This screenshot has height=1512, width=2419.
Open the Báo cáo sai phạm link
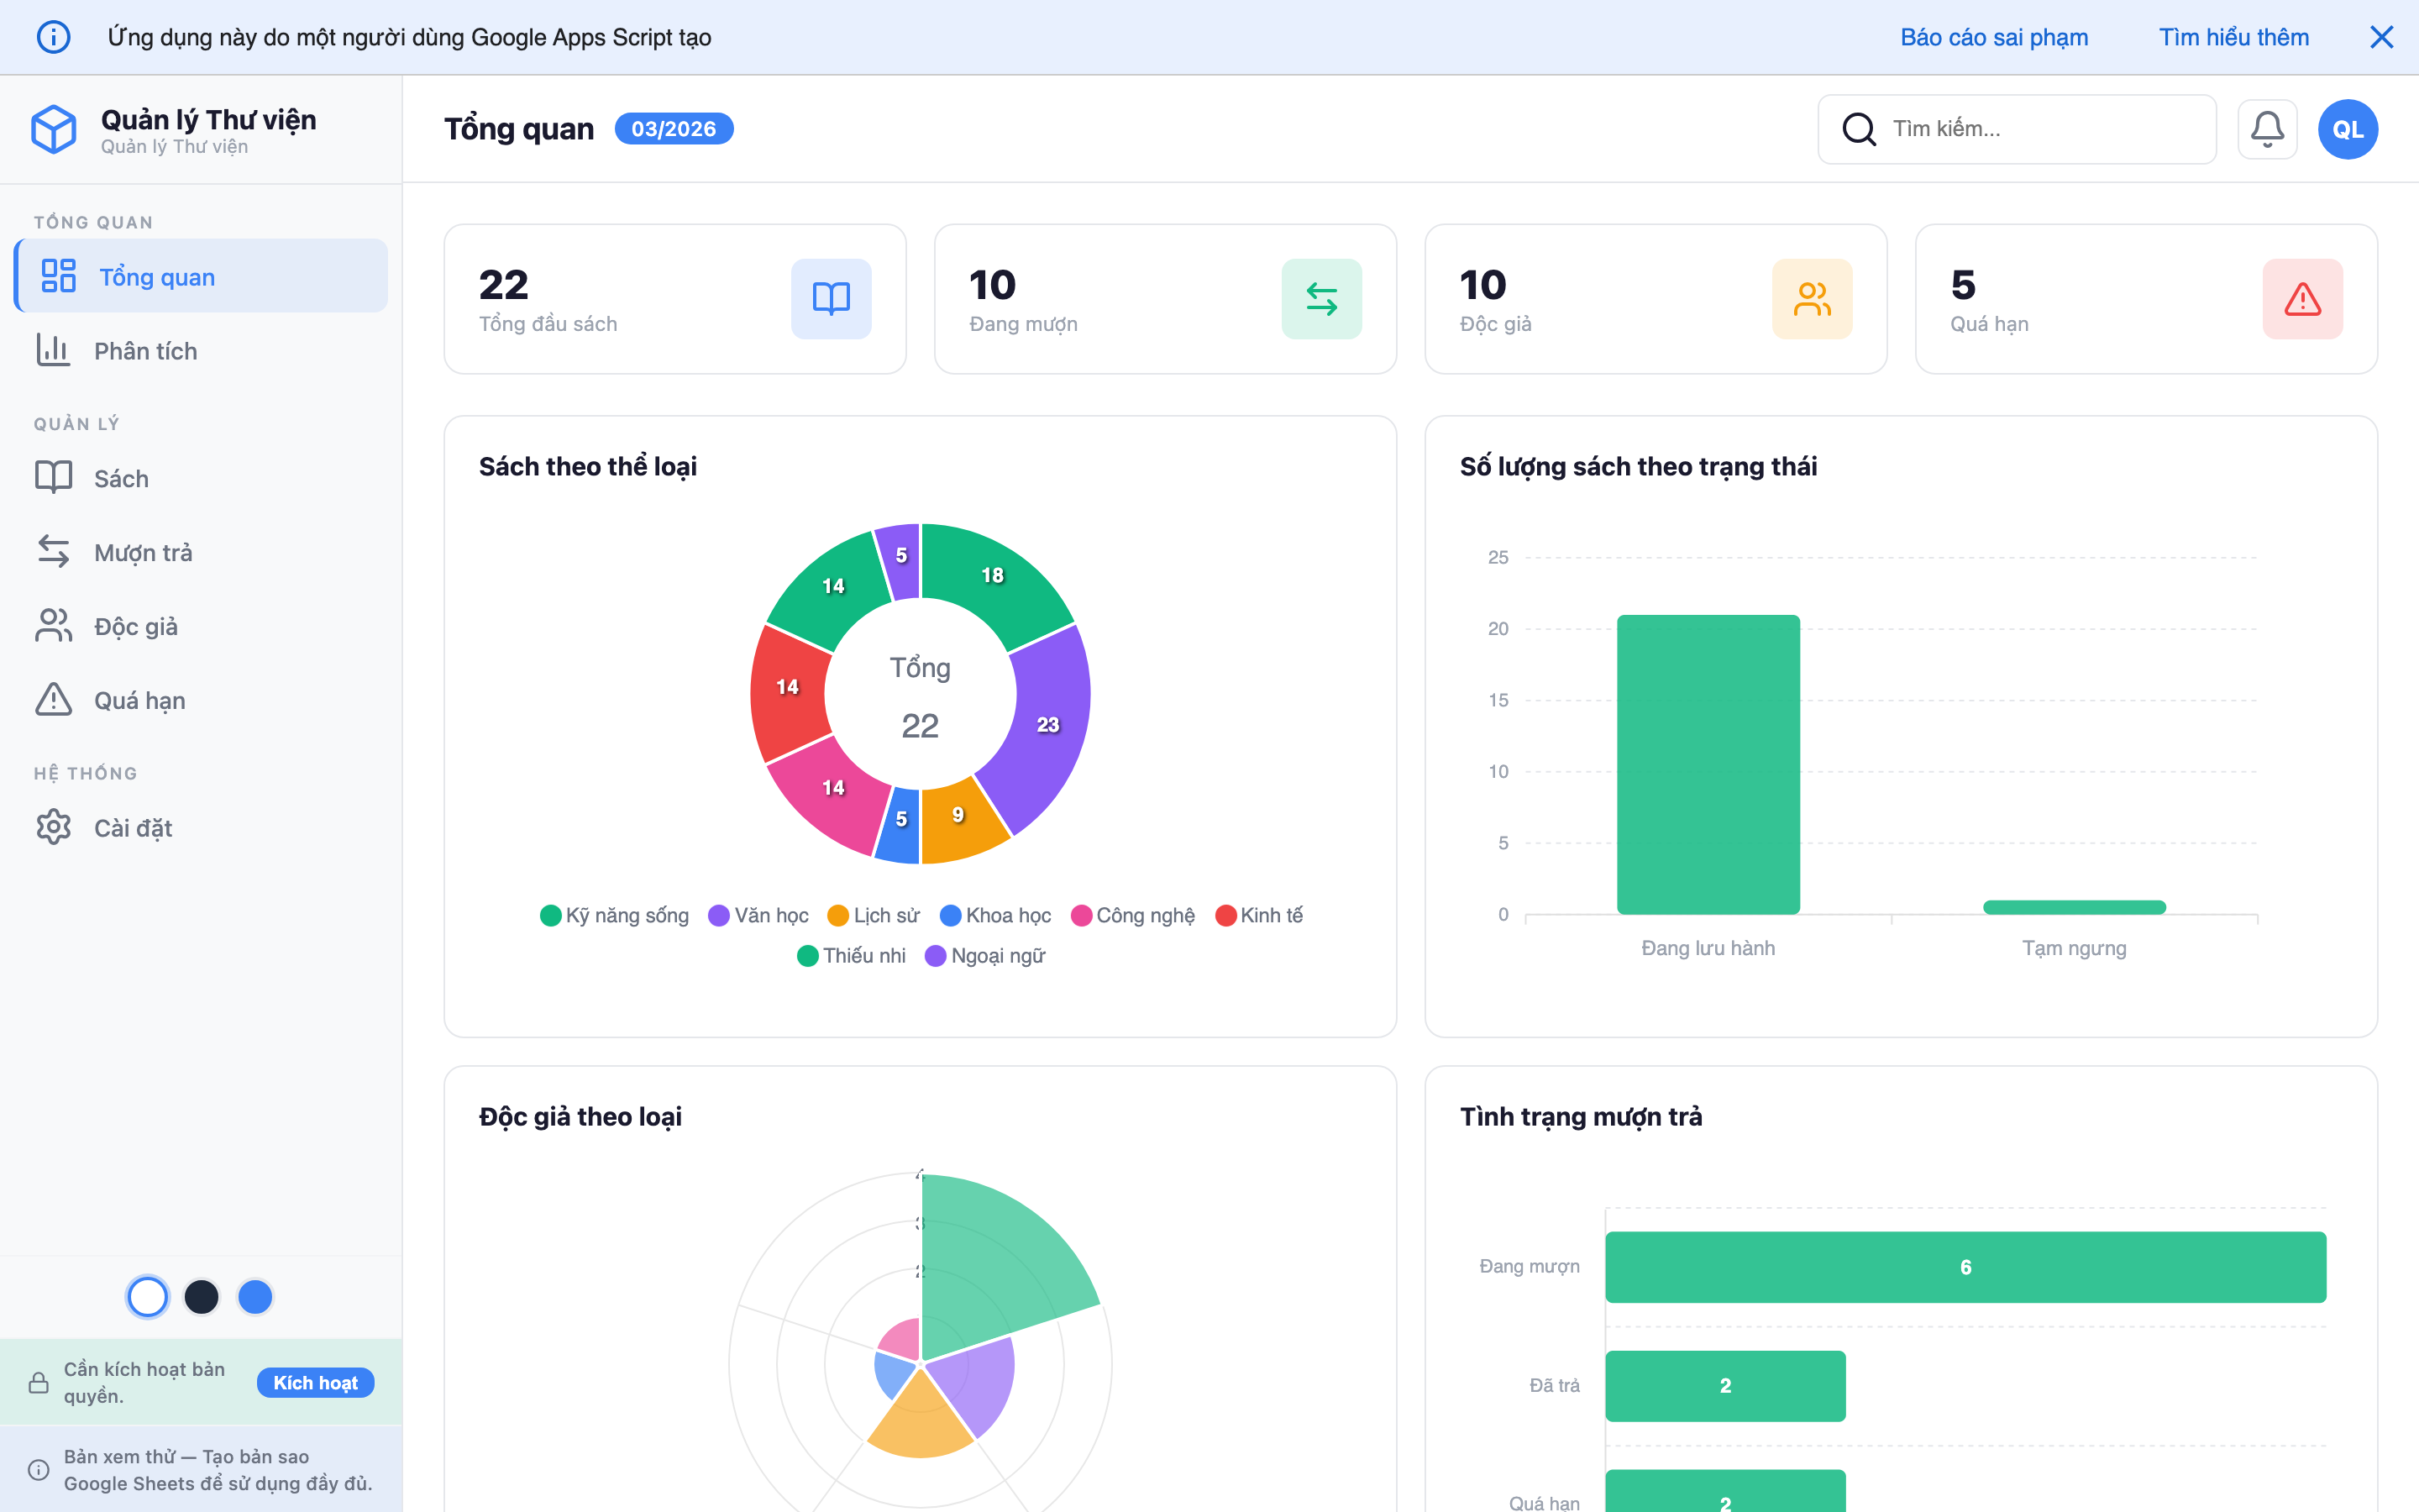pos(1993,37)
